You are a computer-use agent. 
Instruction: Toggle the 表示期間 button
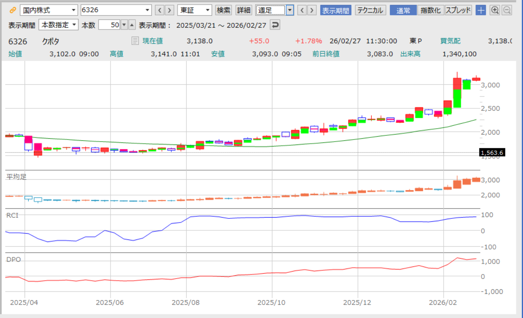[x=336, y=10]
